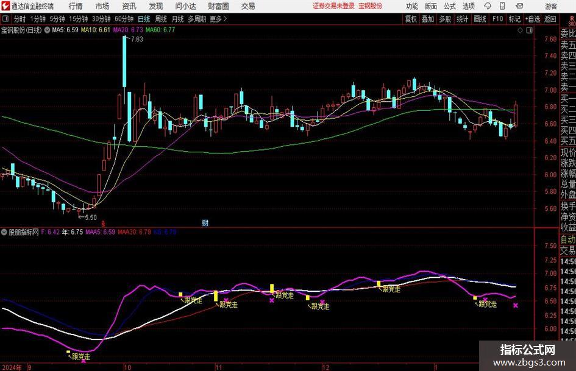This screenshot has height=371, width=576.
Task: Open the 选项 menu
Action: (x=468, y=6)
